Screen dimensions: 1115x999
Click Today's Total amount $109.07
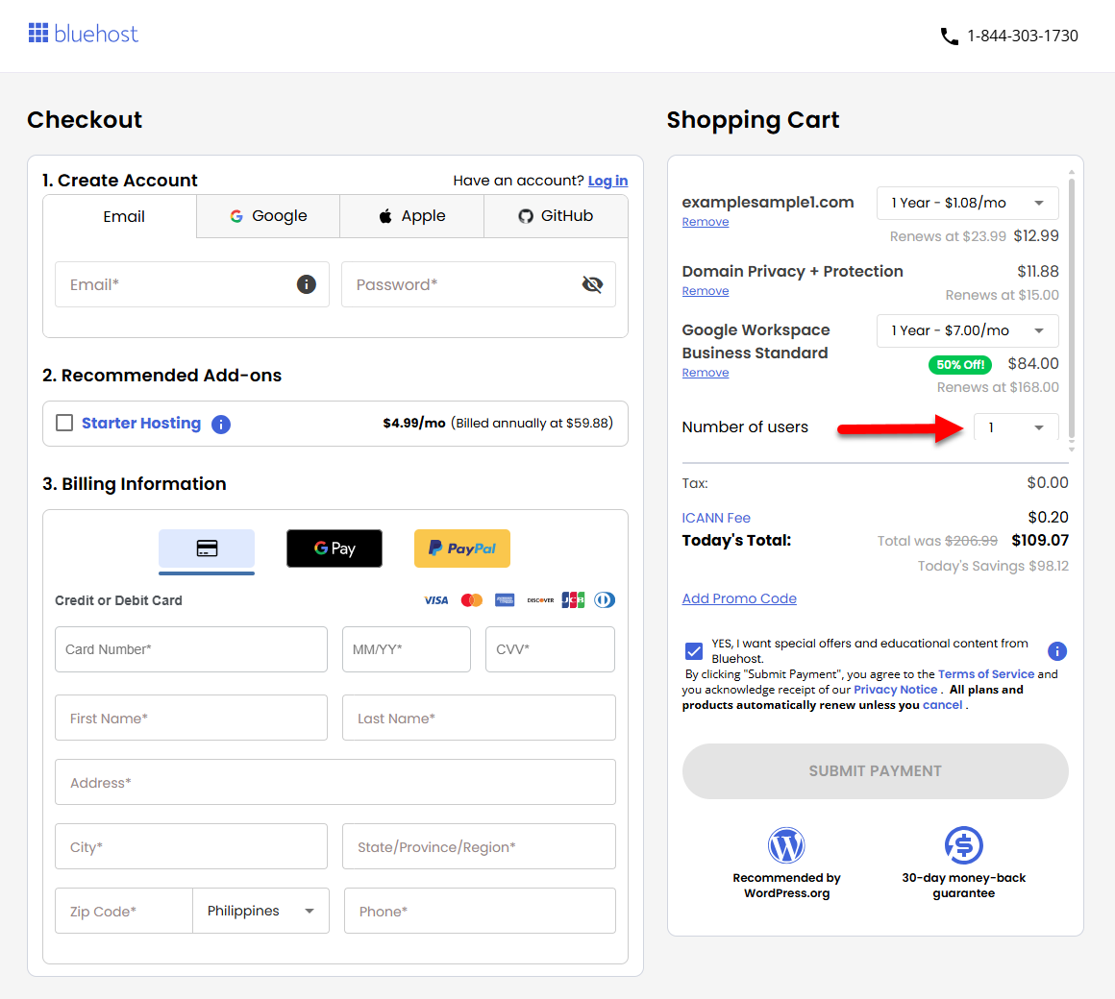coord(1040,540)
